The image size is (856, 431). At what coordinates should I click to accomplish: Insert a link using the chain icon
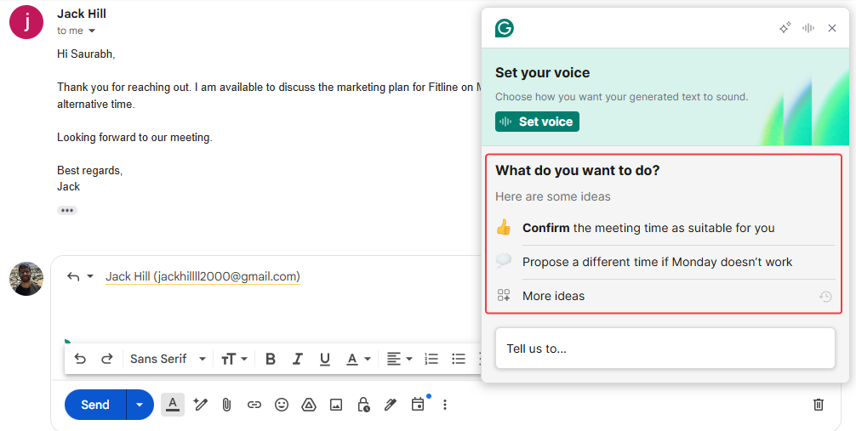[254, 405]
